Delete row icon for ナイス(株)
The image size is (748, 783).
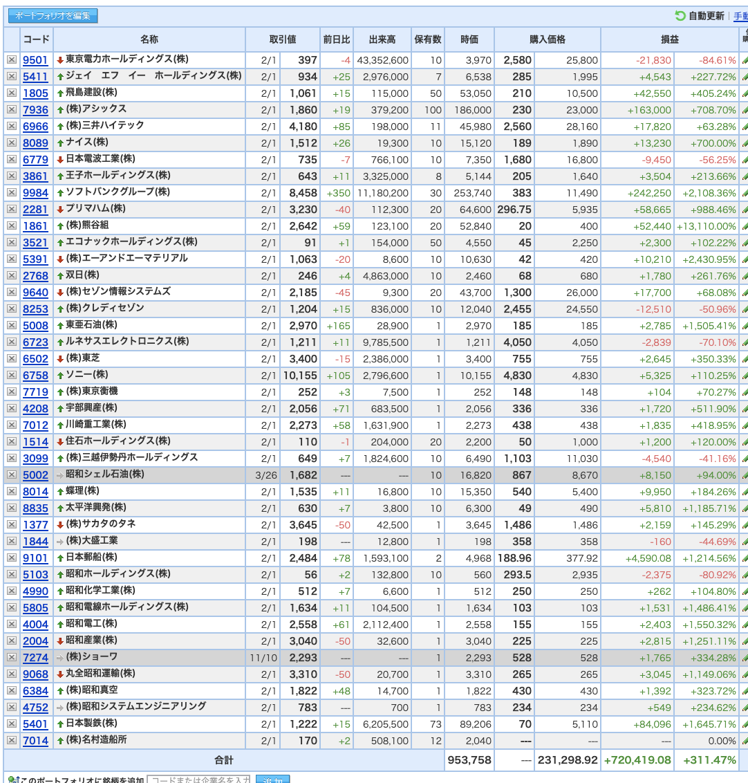(x=12, y=142)
